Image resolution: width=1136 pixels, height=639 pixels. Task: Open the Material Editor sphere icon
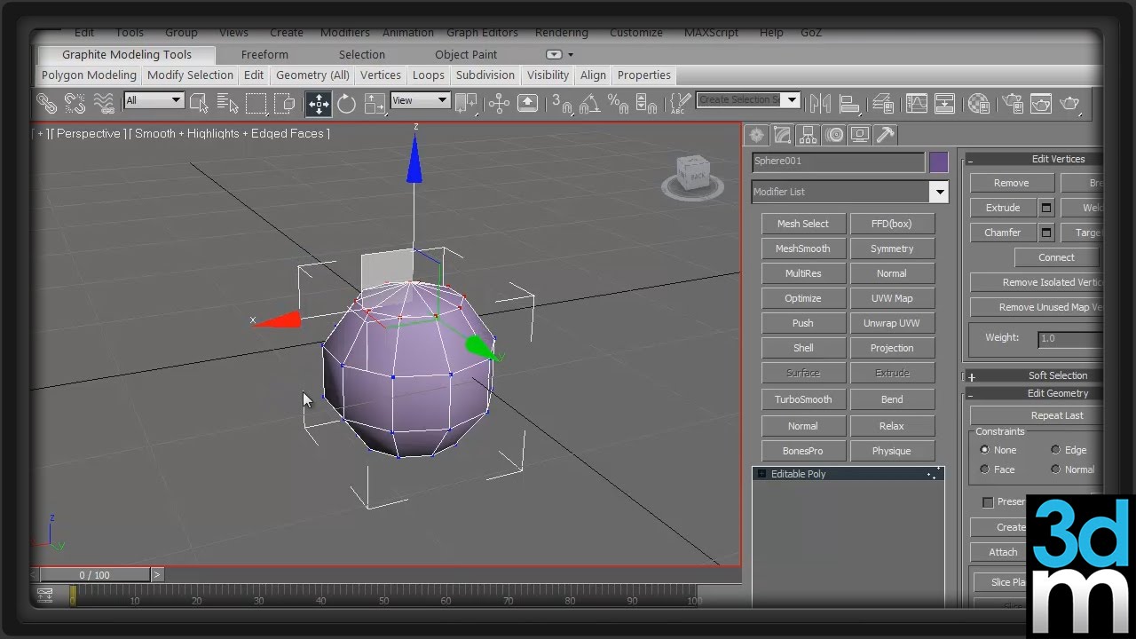coord(978,104)
